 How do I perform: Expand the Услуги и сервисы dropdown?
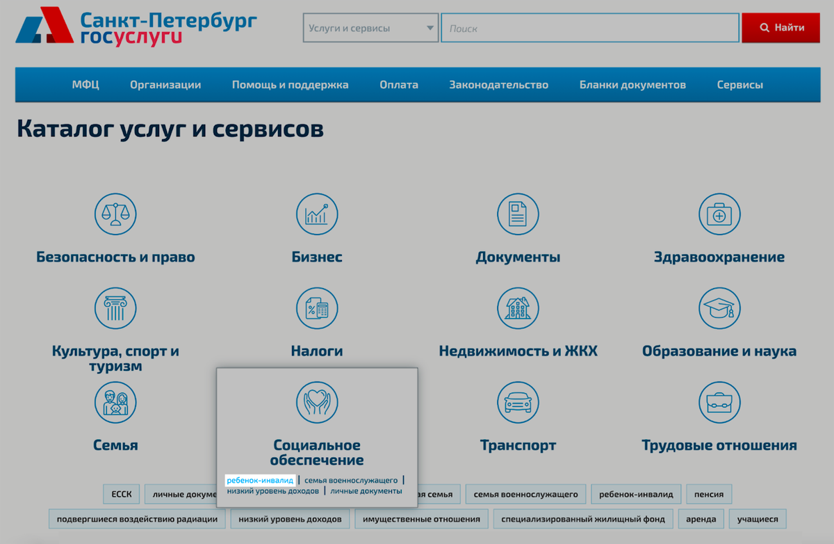(370, 28)
